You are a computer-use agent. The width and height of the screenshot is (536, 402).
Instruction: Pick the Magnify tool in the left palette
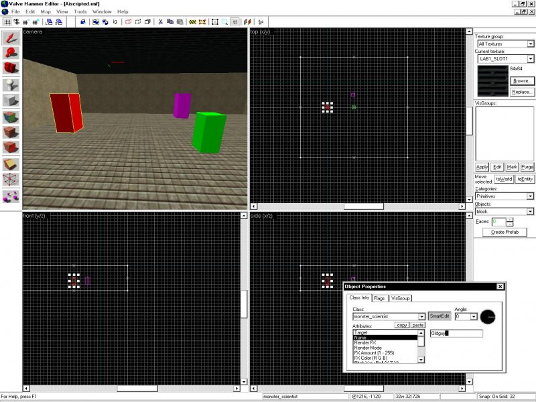[x=11, y=53]
